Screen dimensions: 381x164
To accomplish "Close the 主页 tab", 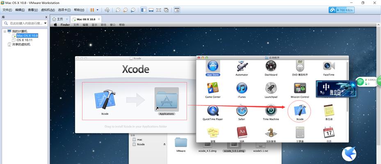I will click(67, 19).
